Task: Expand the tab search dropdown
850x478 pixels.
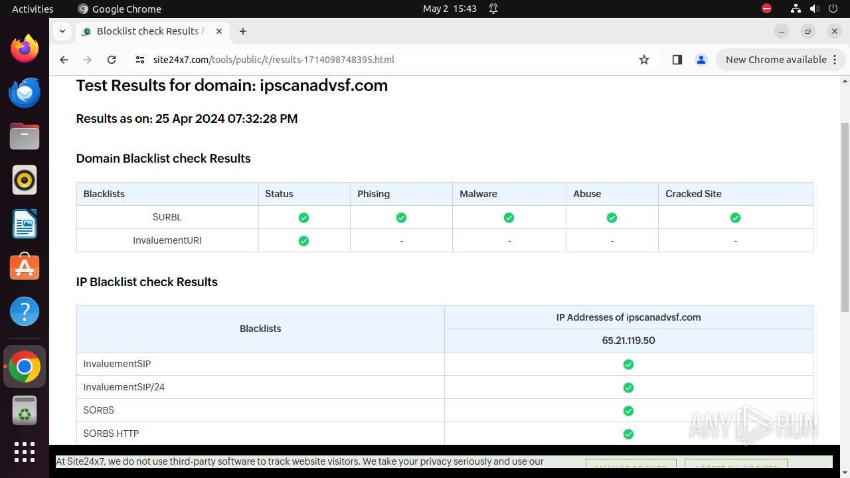Action: 62,31
